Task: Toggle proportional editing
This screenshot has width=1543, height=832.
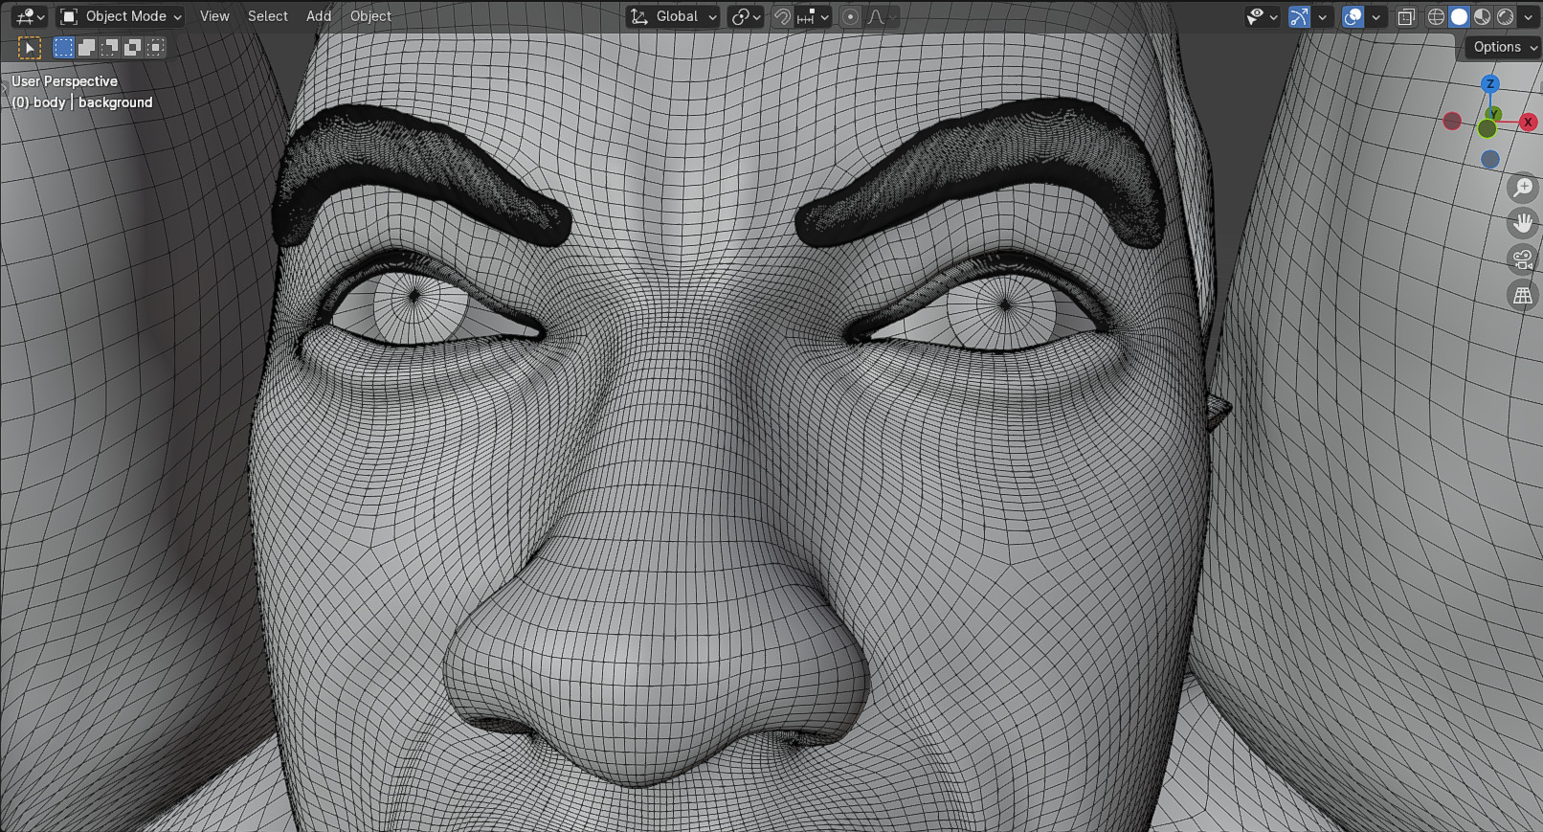Action: click(x=850, y=16)
